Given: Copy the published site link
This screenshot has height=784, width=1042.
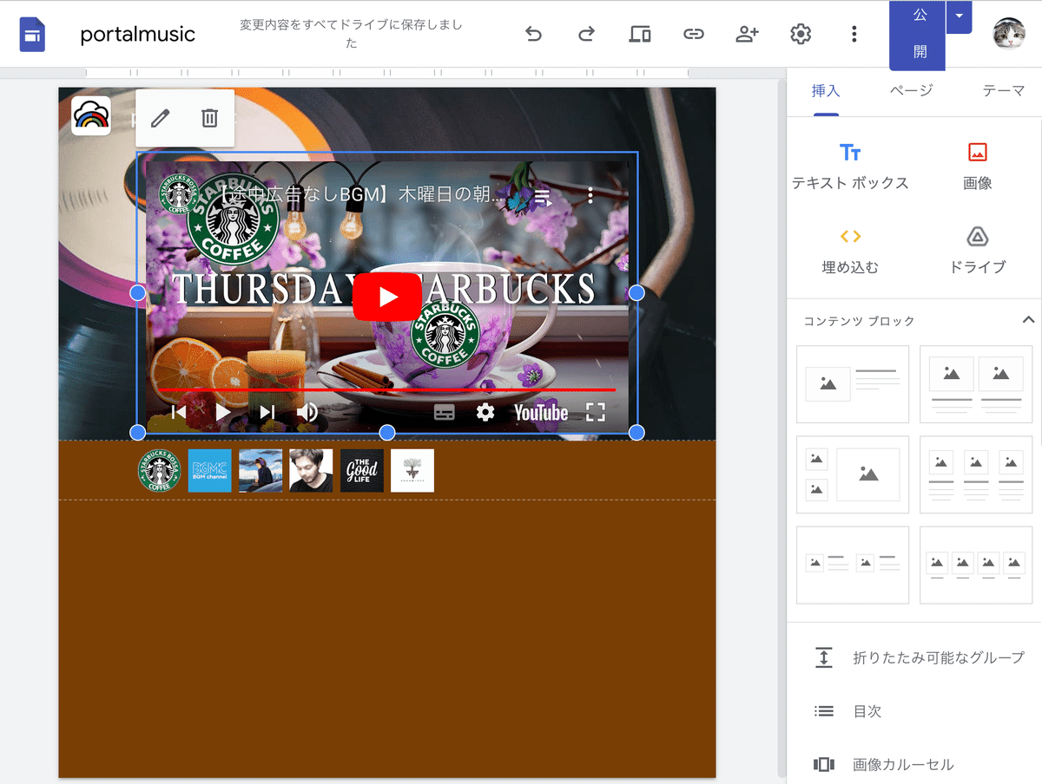Looking at the screenshot, I should pos(693,34).
